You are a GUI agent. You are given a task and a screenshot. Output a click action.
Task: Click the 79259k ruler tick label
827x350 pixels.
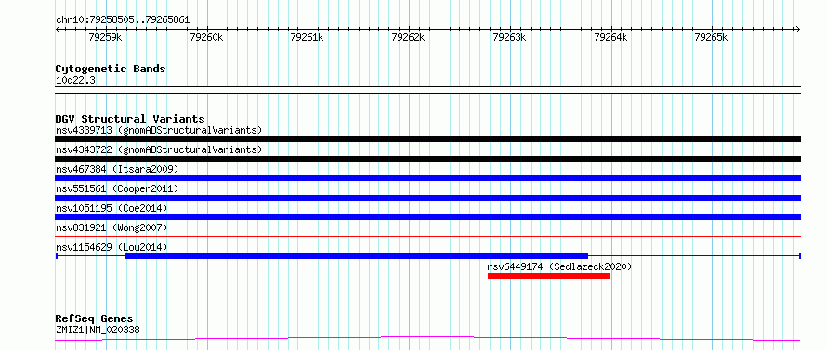tap(106, 37)
